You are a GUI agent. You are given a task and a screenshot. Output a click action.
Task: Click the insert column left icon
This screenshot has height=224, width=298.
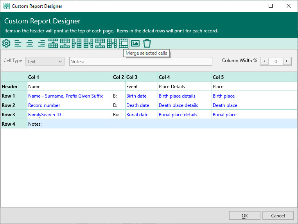77,44
